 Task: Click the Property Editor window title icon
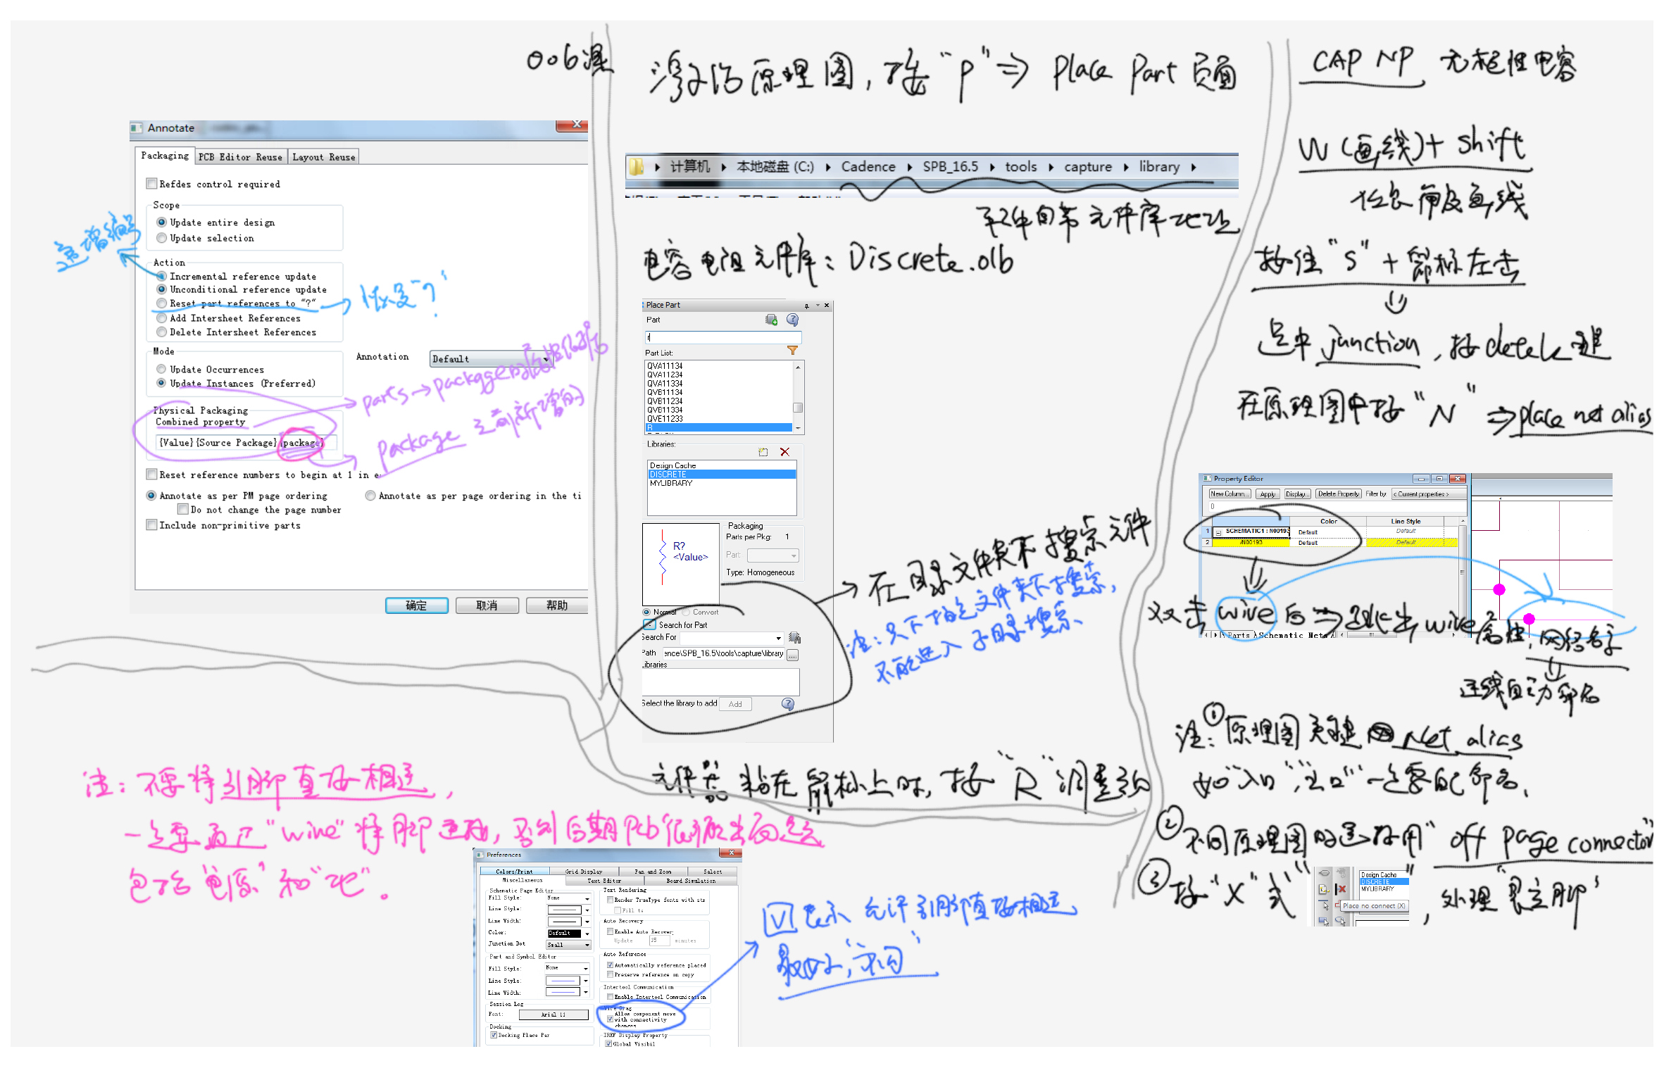click(x=1207, y=479)
